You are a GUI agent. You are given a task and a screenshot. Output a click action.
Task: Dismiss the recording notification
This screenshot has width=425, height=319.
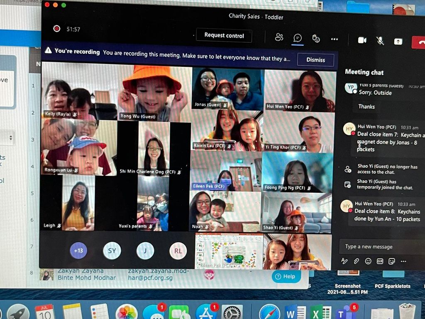[315, 60]
